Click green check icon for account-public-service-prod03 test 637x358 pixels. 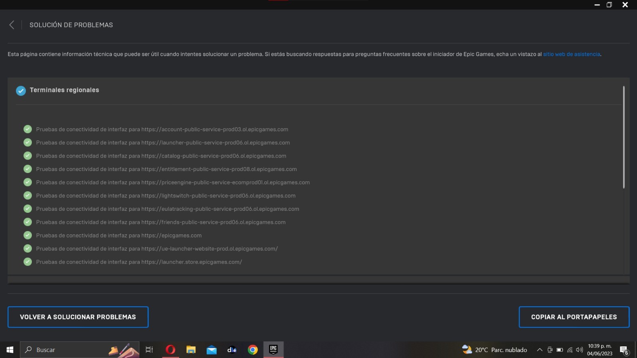[27, 129]
